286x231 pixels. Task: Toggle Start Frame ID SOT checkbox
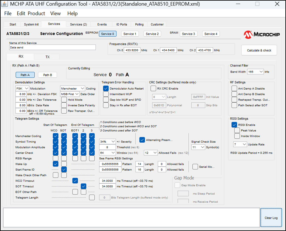coord(64,169)
